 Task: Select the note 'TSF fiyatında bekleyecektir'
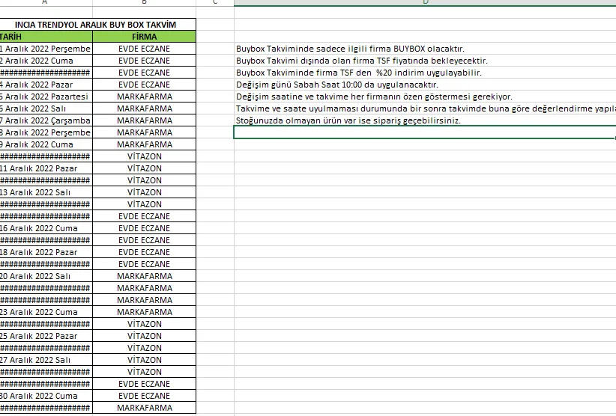pyautogui.click(x=362, y=61)
